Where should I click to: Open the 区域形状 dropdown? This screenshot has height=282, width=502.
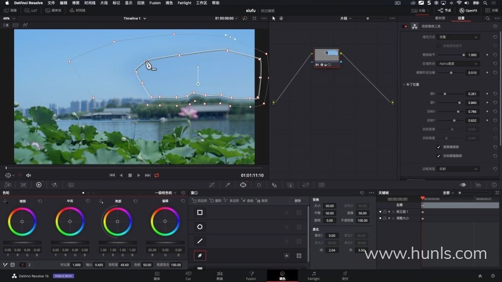pos(459,63)
